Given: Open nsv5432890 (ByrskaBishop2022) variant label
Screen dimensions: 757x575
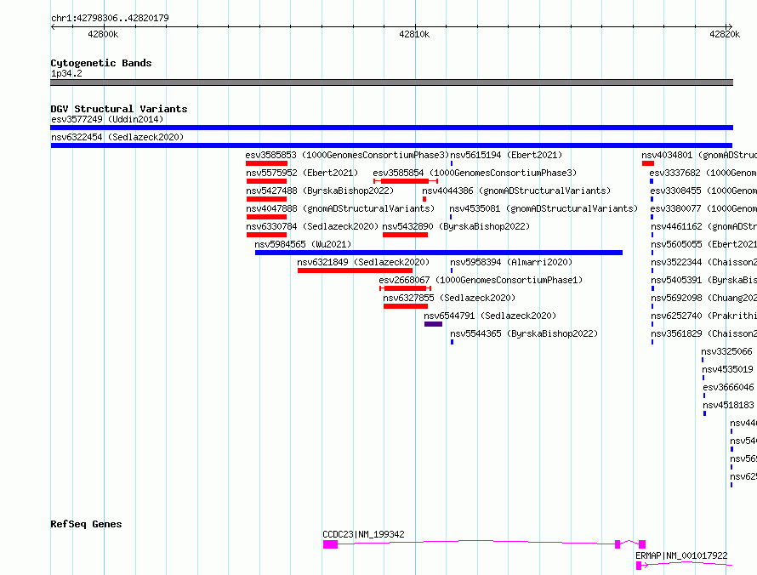Looking at the screenshot, I should (x=456, y=226).
